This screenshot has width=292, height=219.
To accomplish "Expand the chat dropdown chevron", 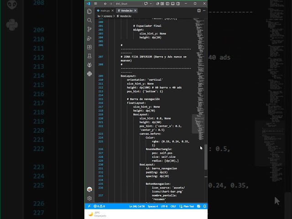I will pyautogui.click(x=151, y=4).
